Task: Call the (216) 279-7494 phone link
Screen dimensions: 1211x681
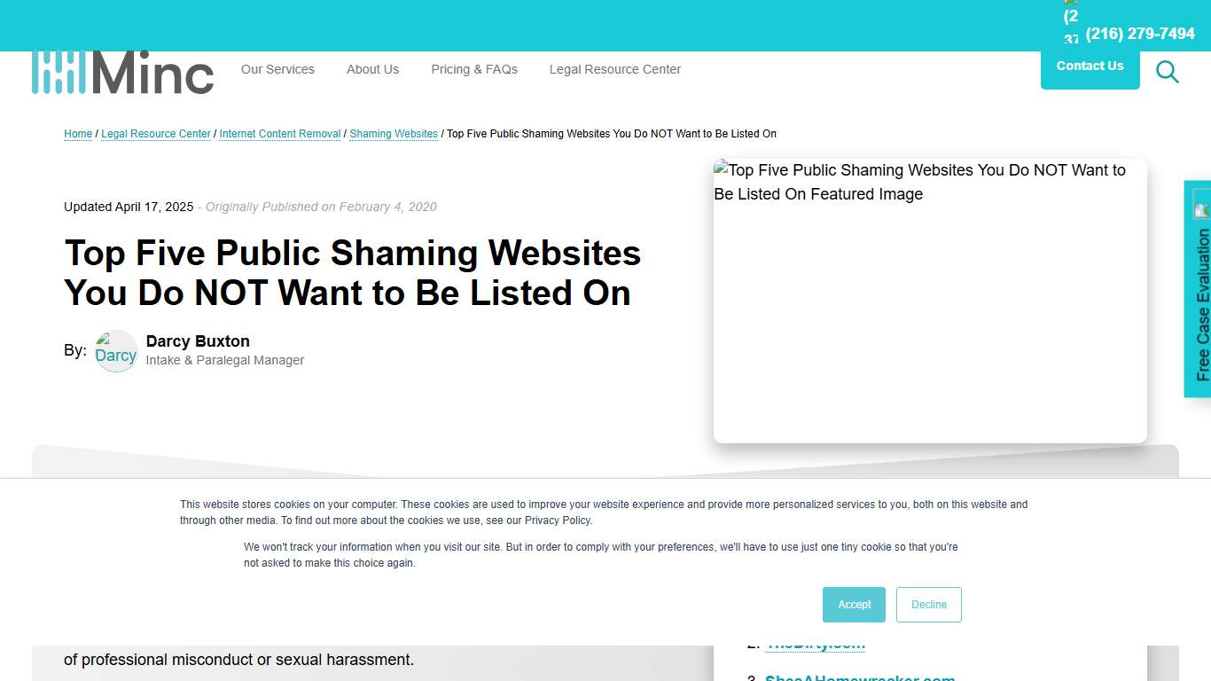Action: [x=1139, y=33]
